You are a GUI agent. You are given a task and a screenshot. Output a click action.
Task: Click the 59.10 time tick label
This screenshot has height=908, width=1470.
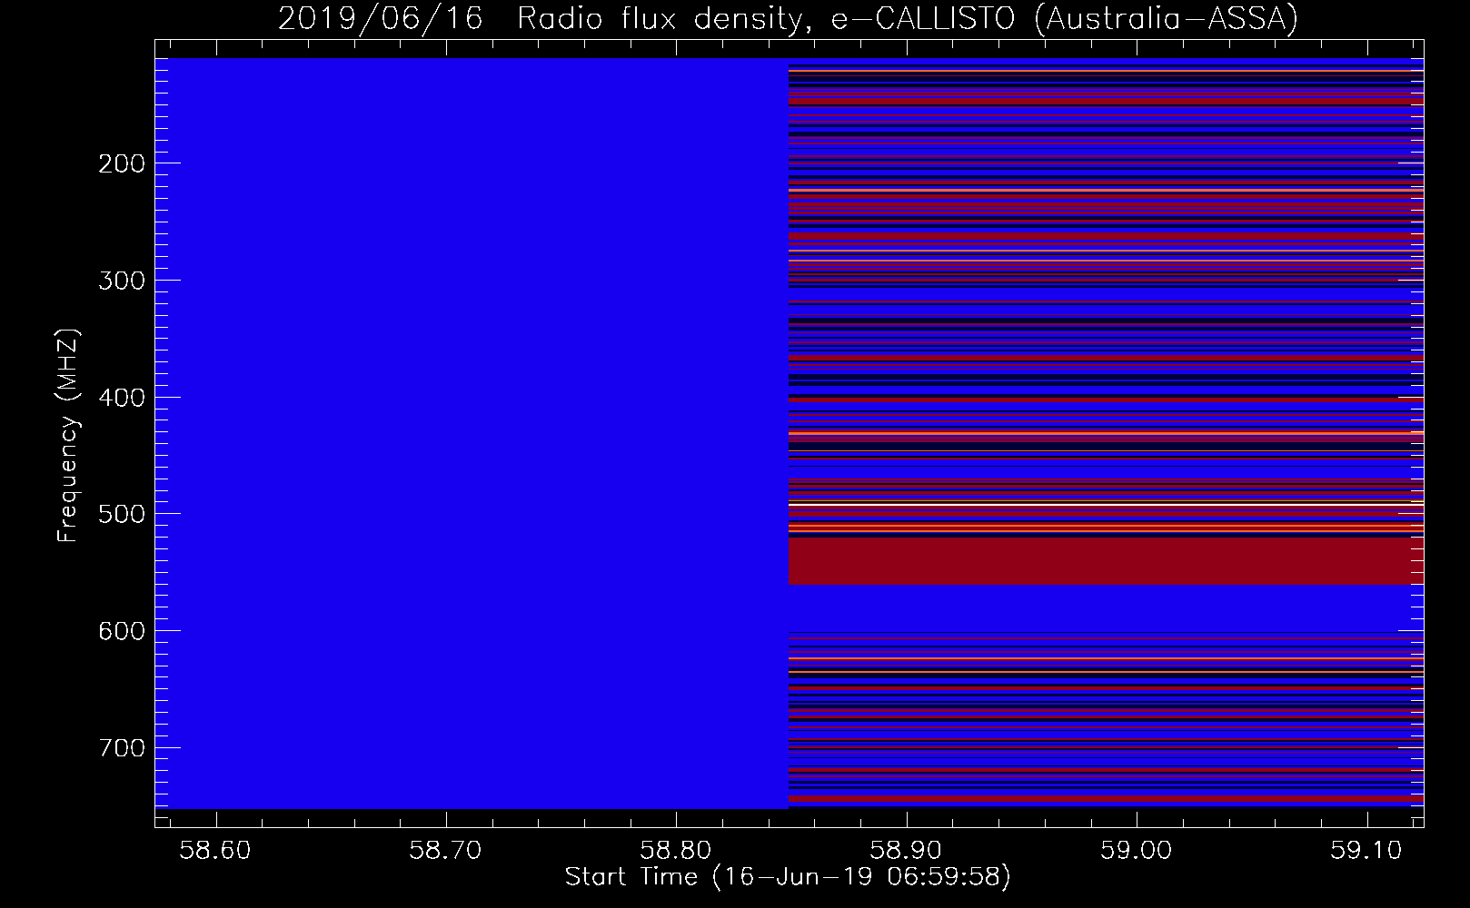[x=1366, y=850]
